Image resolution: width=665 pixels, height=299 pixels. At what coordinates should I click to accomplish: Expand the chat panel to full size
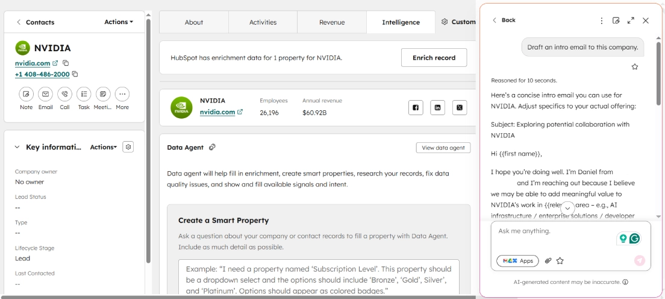tap(631, 20)
